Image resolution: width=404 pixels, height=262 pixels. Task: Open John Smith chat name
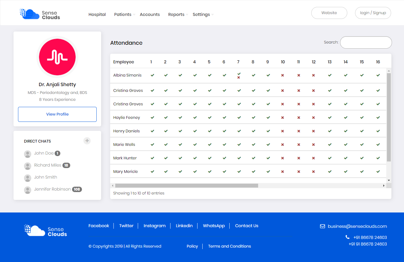(x=46, y=177)
